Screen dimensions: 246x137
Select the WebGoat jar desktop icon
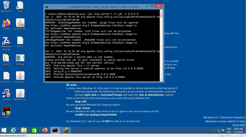click(x=20, y=95)
